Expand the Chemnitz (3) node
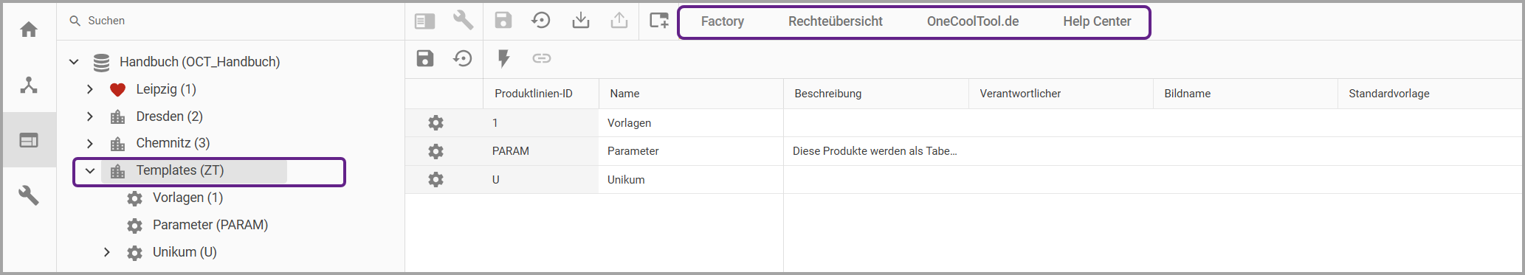1525x275 pixels. (x=90, y=143)
